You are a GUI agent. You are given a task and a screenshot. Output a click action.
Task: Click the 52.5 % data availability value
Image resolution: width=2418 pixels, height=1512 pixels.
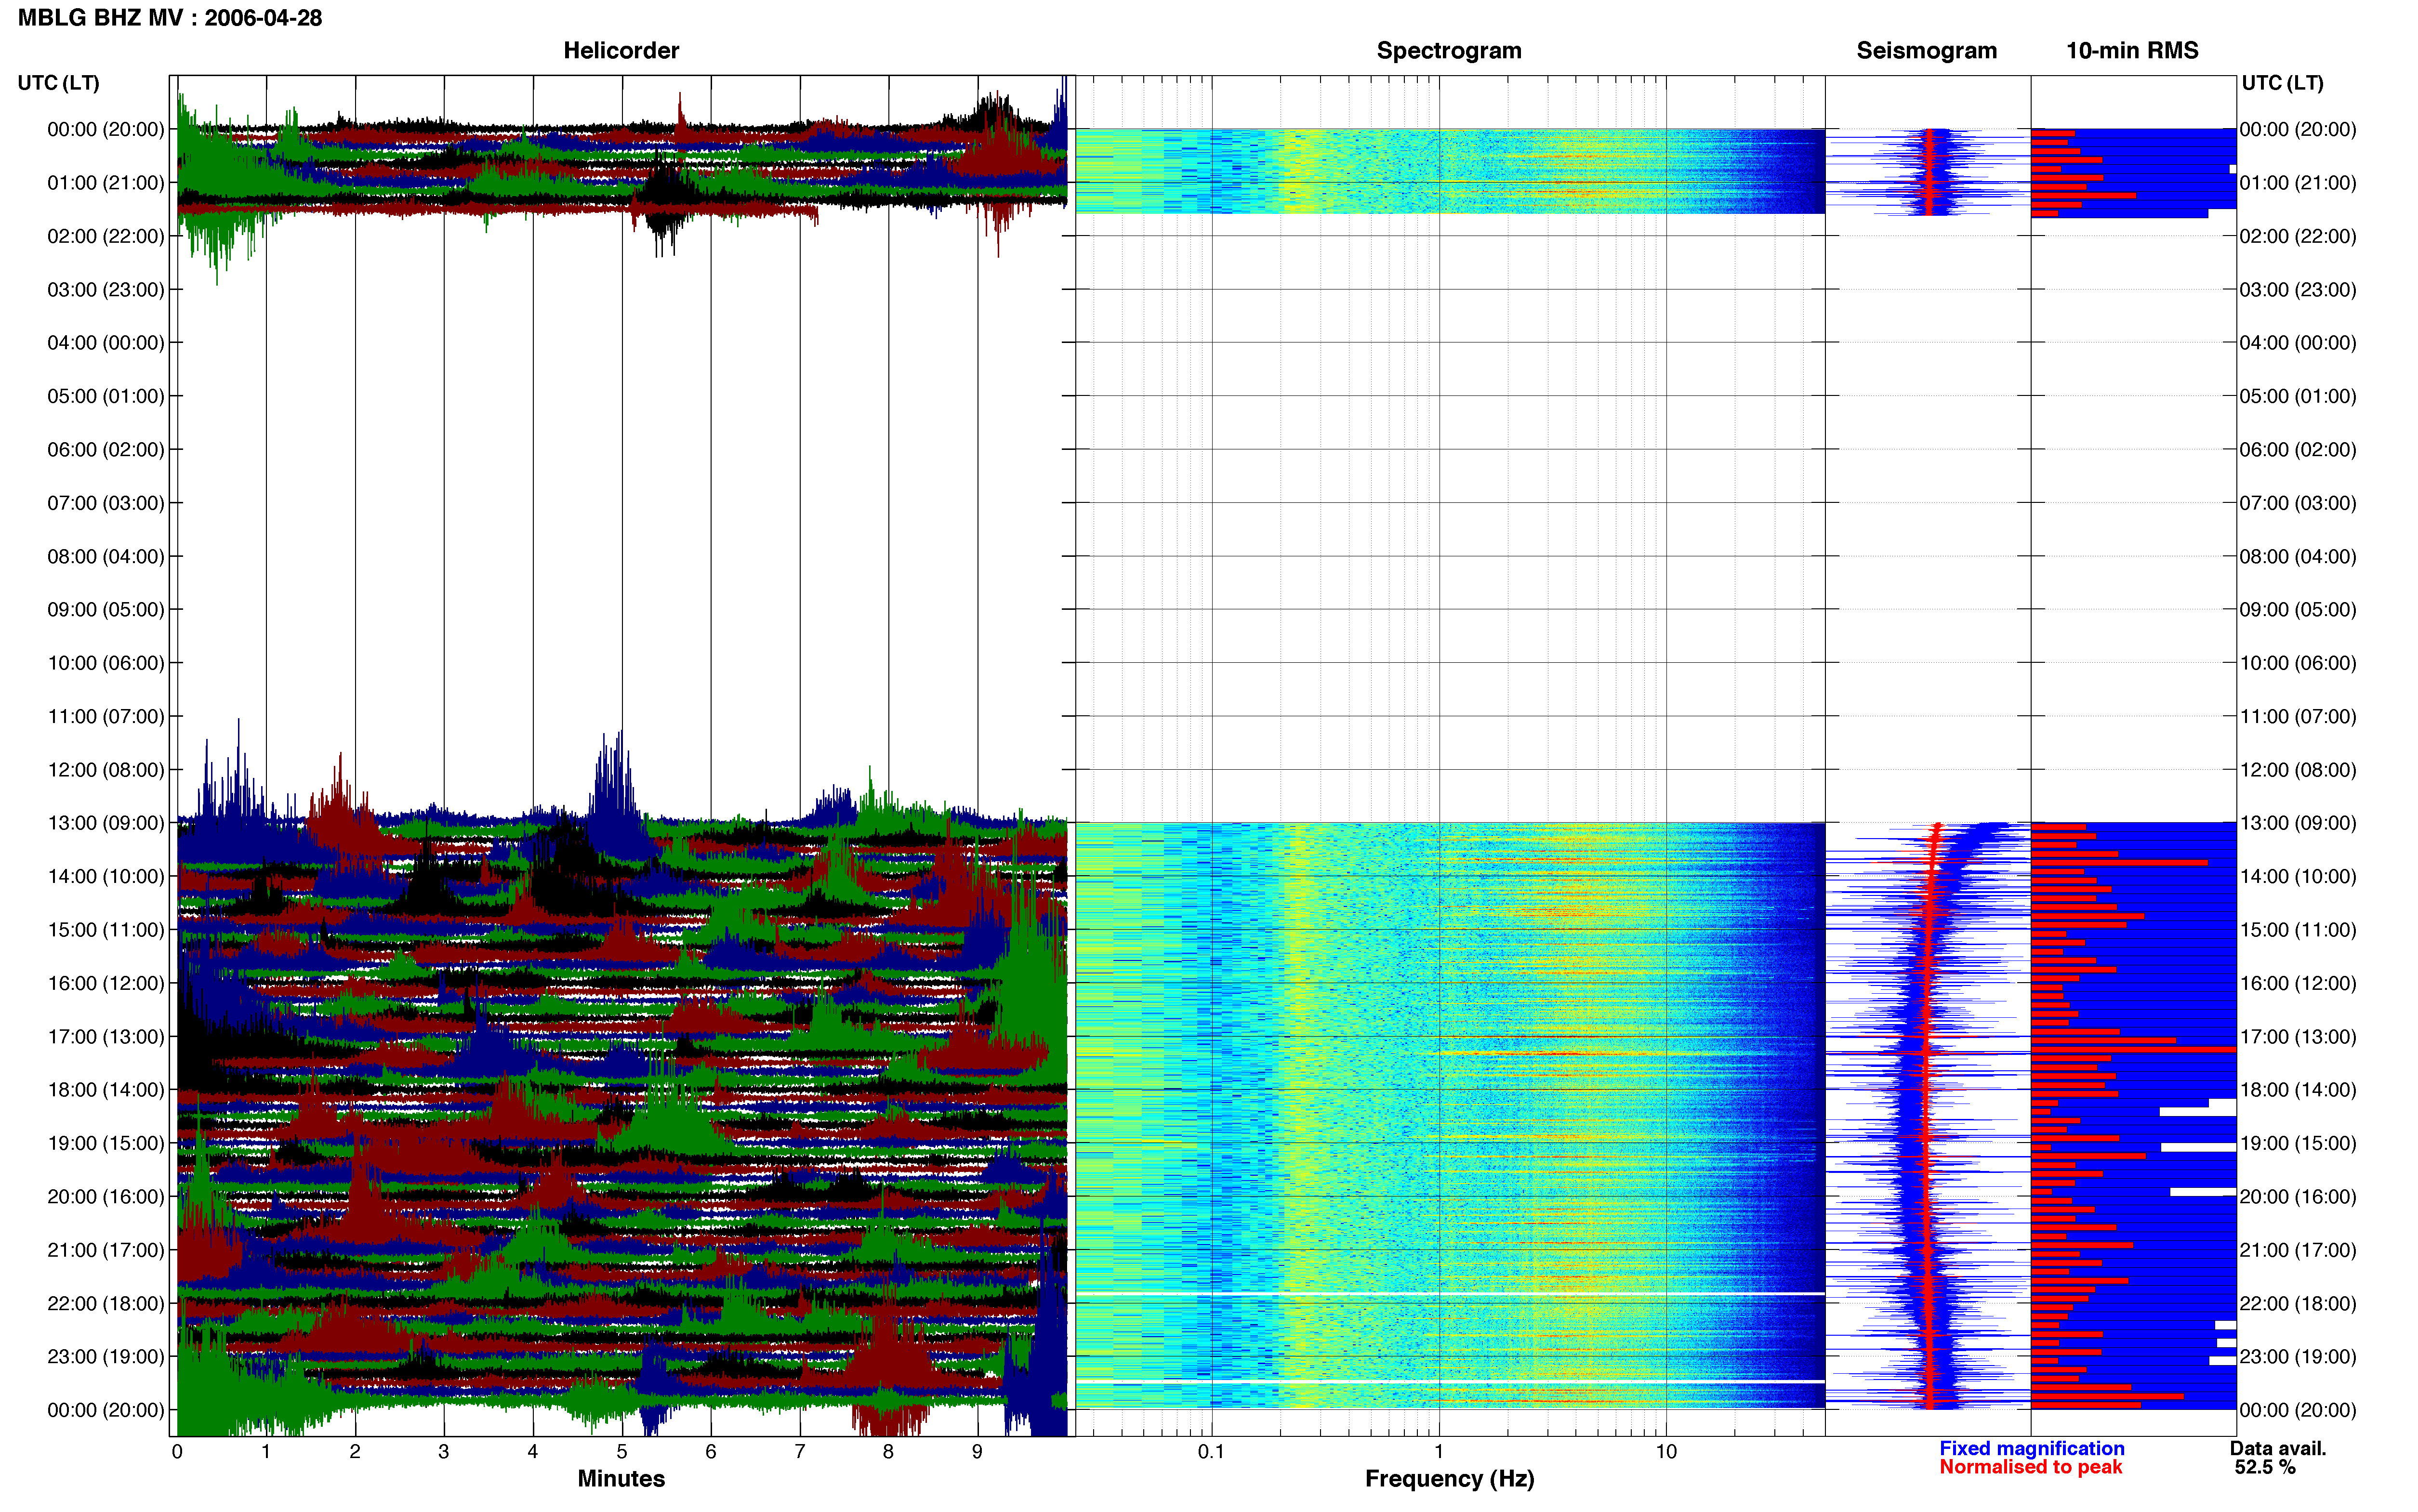click(2265, 1467)
